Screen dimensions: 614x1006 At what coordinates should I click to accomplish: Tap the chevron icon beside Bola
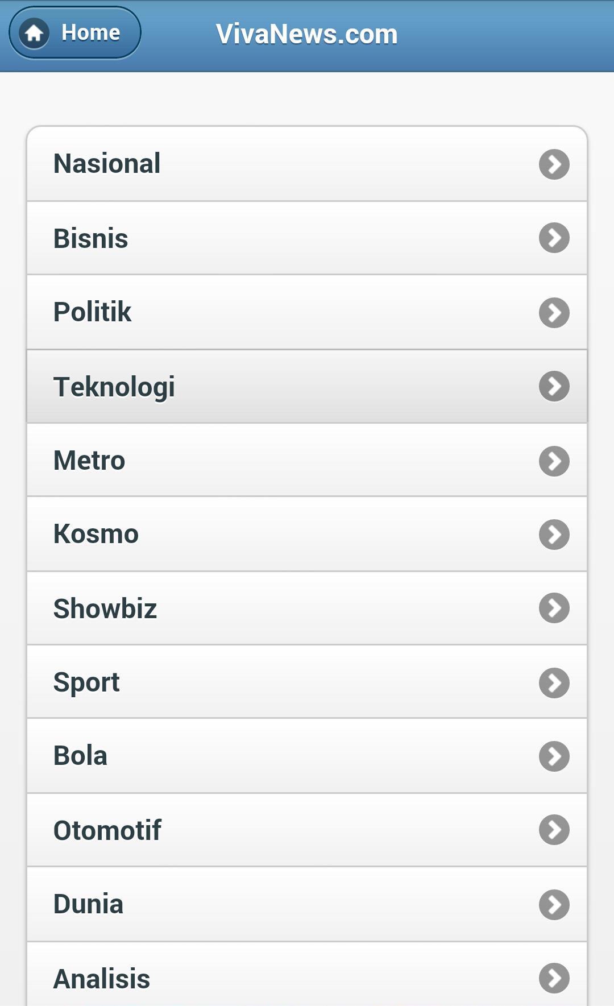coord(554,756)
